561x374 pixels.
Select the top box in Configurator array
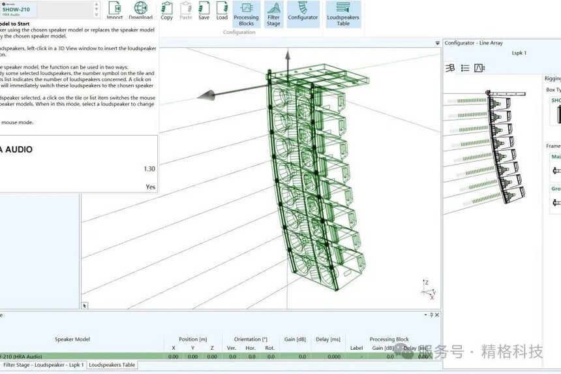tap(501, 103)
